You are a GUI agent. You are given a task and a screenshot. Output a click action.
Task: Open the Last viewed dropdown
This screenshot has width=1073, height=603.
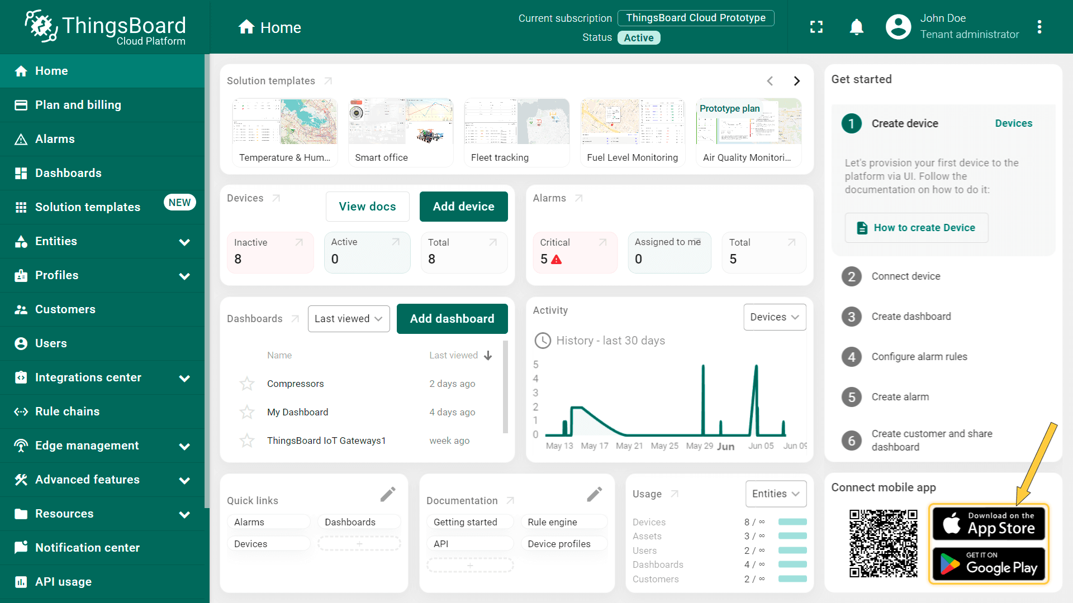pos(348,319)
